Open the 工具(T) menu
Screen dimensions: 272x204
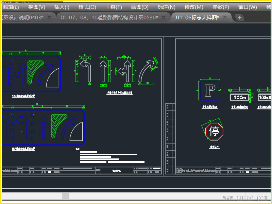click(x=114, y=7)
